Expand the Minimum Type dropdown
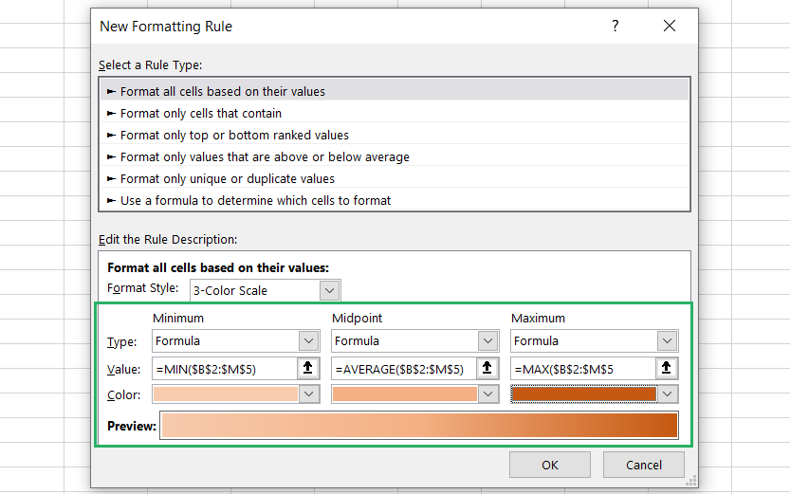The image size is (790, 494). pos(308,341)
